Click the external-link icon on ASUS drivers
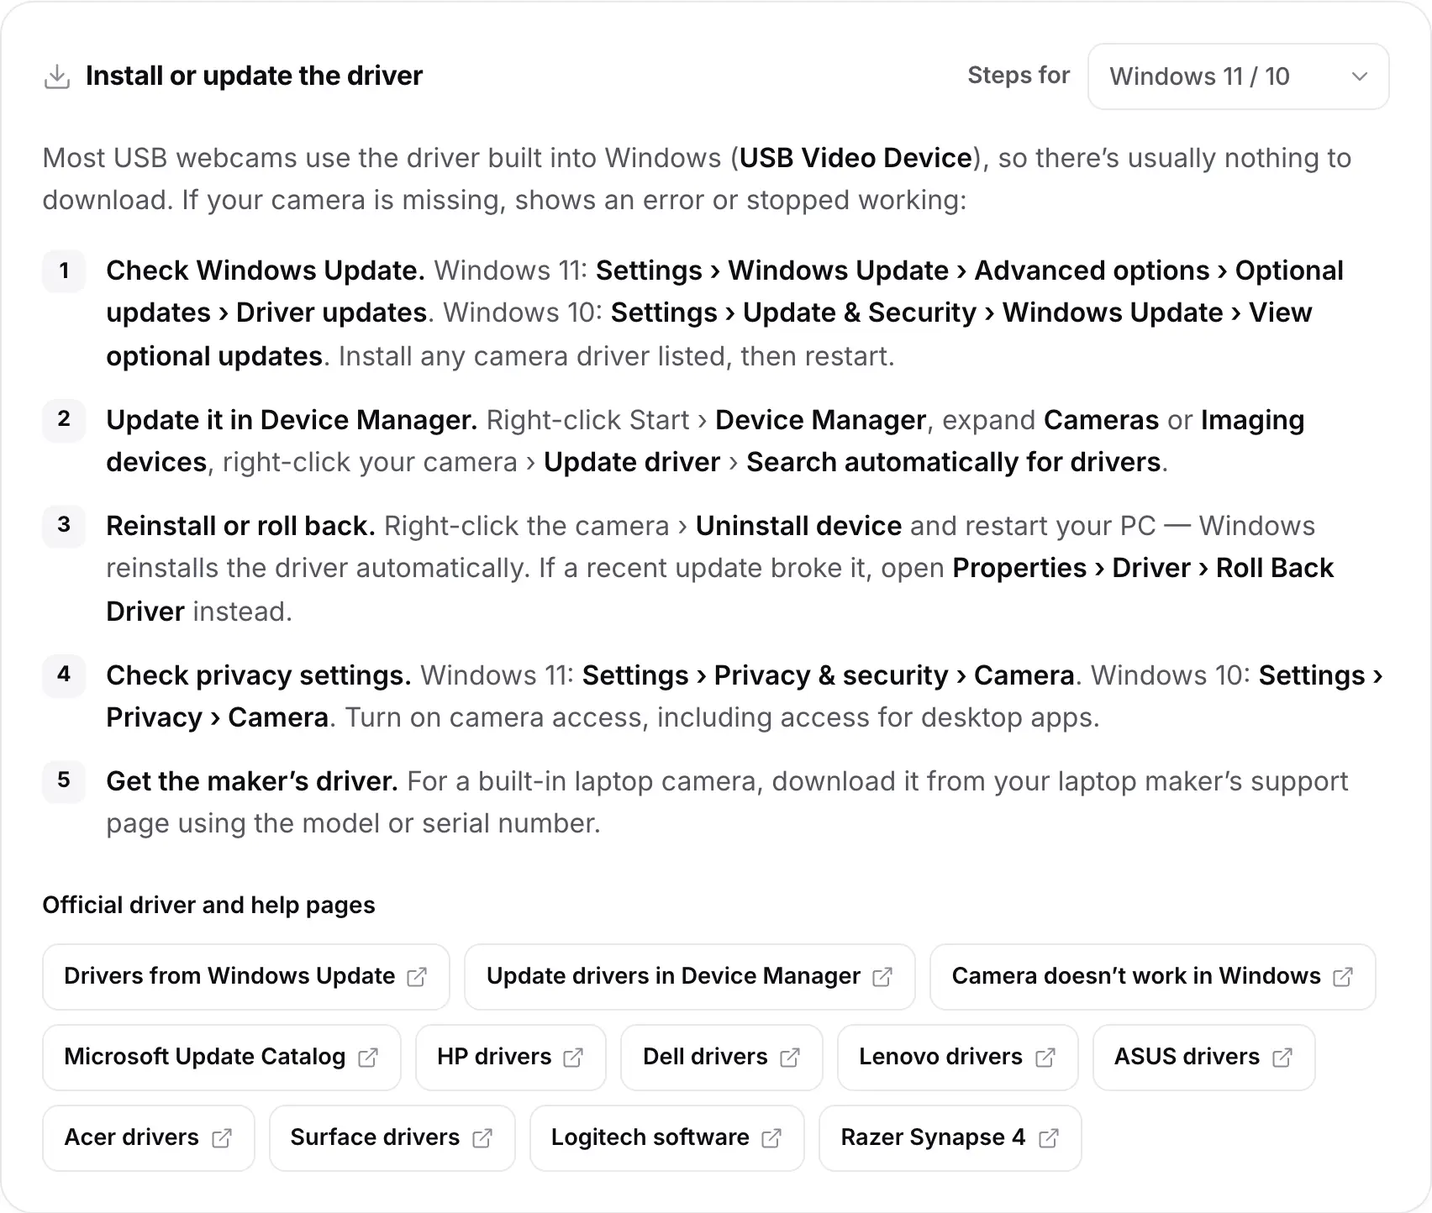The height and width of the screenshot is (1213, 1432). tap(1282, 1058)
